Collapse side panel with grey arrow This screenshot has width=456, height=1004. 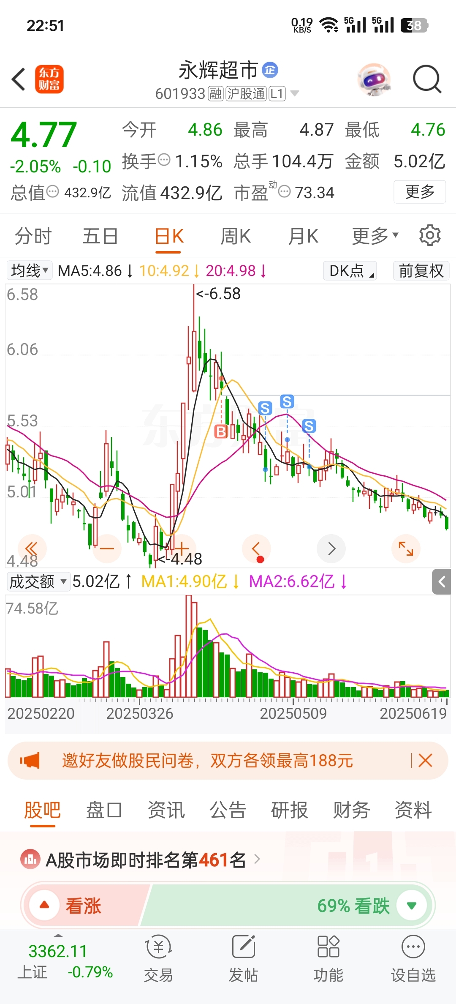pyautogui.click(x=442, y=582)
